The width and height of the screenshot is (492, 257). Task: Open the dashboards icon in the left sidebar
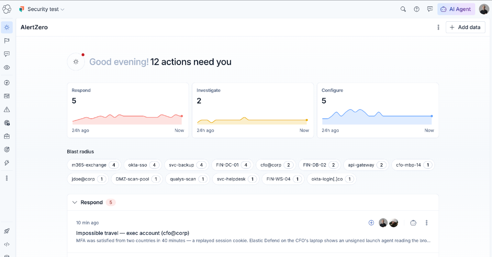coord(7,96)
